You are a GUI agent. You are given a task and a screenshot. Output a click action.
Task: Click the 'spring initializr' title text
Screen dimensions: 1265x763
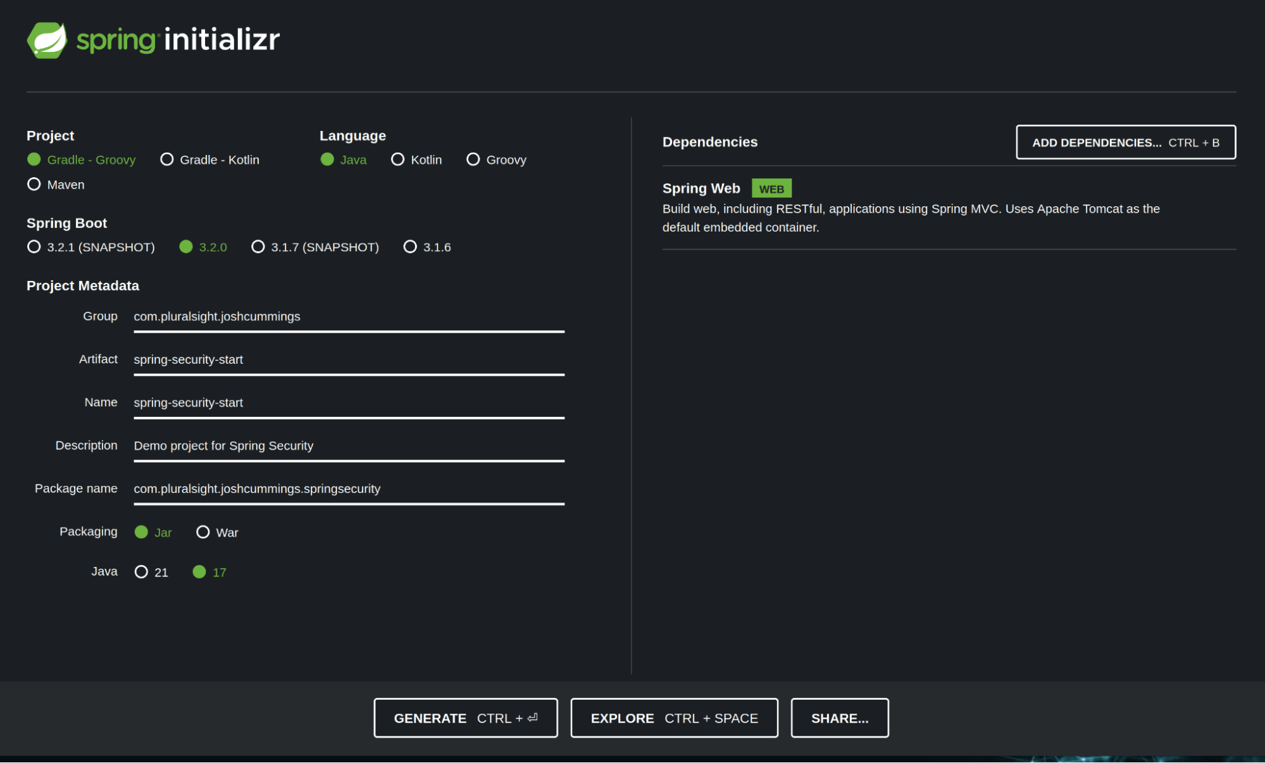pos(178,40)
